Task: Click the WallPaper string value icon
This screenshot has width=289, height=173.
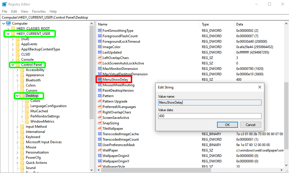Action: tap(100, 150)
